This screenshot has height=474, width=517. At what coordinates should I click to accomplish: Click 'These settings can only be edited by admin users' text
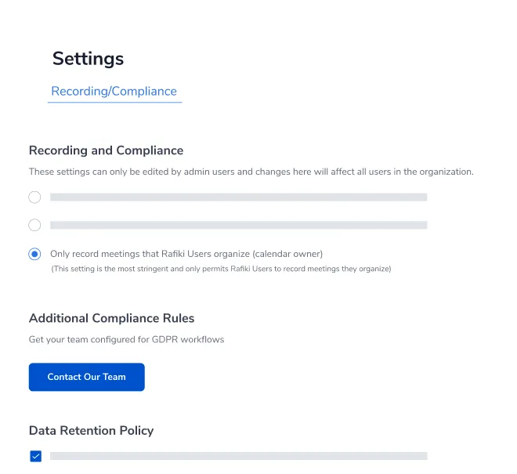[x=251, y=172]
